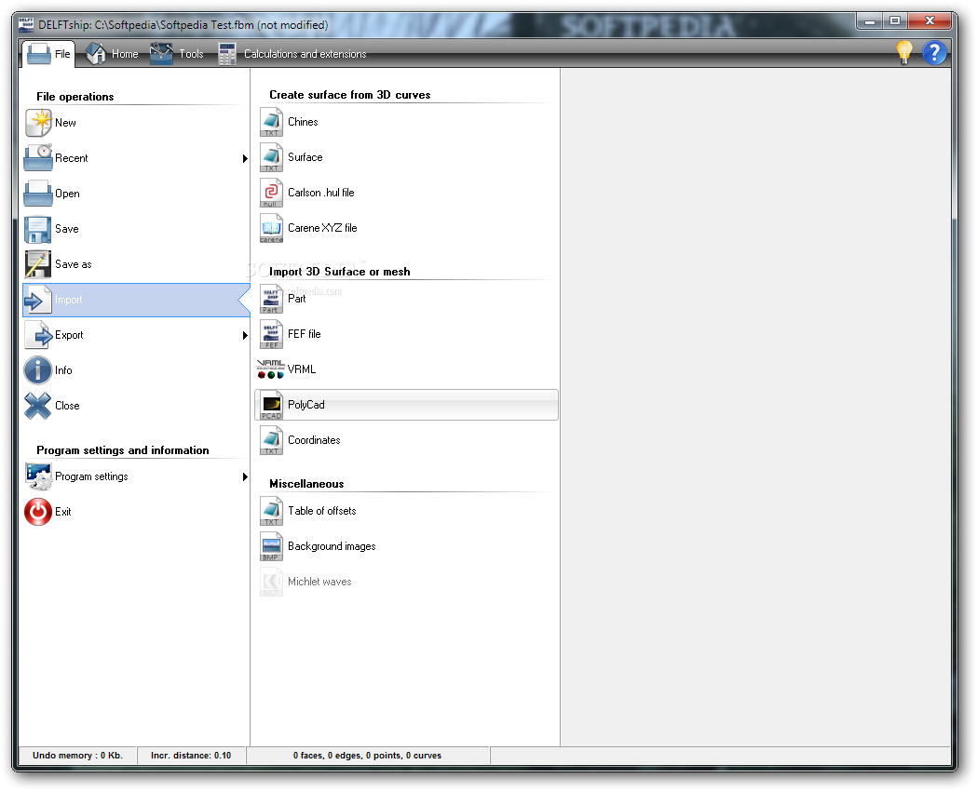Click the Close X icon
The height and width of the screenshot is (791, 977).
38,406
